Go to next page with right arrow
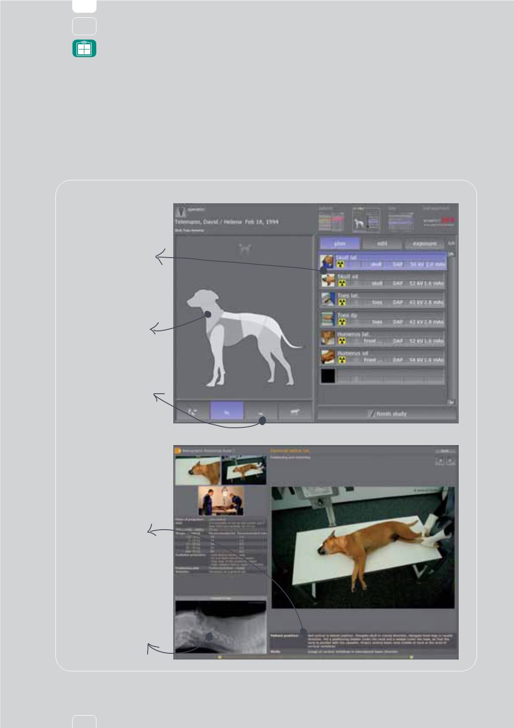 (x=450, y=461)
